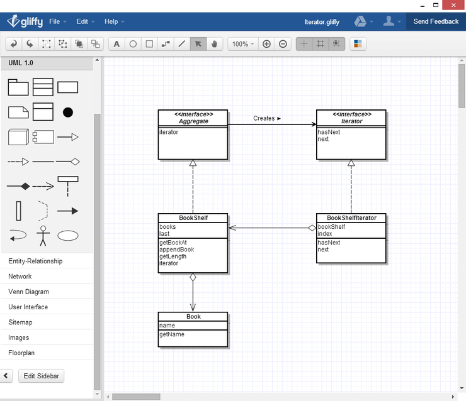Screen dimensions: 466x401
Task: Click the Group shapes icon
Action: click(x=46, y=44)
